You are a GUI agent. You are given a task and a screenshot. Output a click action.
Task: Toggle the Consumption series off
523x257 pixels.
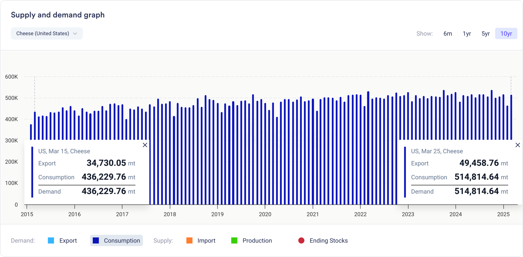[x=122, y=241]
